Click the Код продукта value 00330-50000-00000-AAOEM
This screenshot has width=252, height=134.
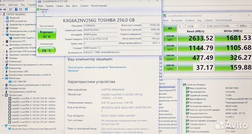click(118, 116)
